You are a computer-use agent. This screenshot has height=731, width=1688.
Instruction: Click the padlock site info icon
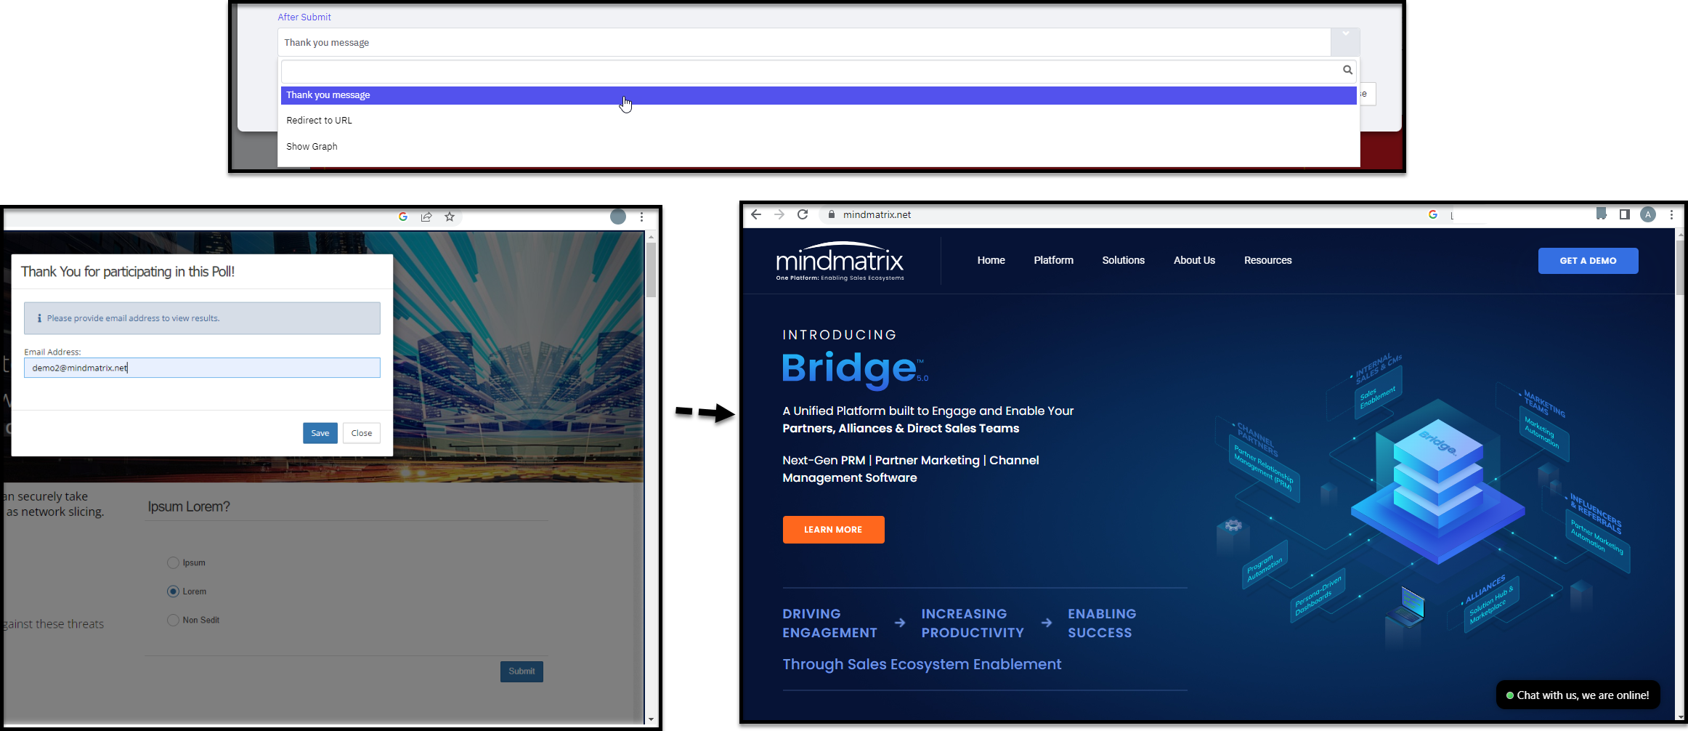click(x=832, y=214)
